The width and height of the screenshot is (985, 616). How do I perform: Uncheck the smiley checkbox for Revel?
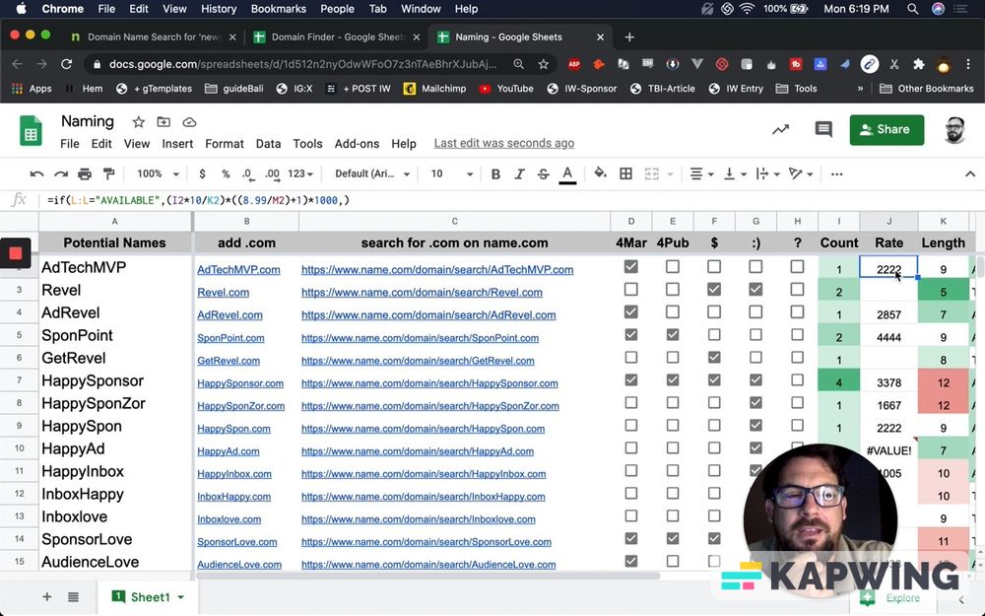(755, 290)
